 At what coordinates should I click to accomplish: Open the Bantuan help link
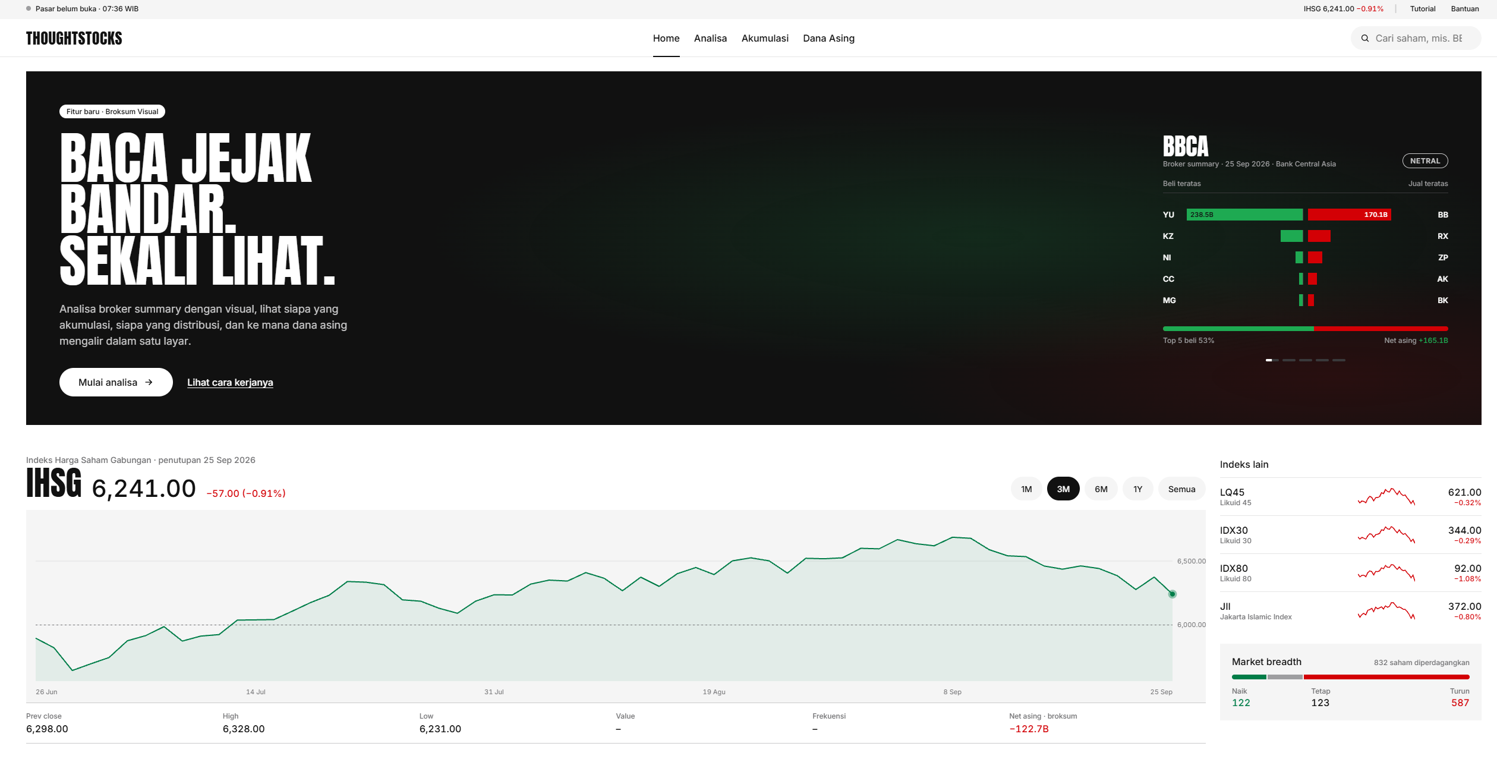(x=1465, y=9)
